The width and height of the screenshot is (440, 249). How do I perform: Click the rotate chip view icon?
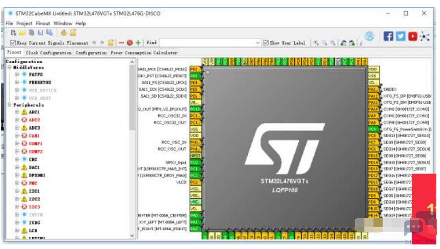coord(343,43)
